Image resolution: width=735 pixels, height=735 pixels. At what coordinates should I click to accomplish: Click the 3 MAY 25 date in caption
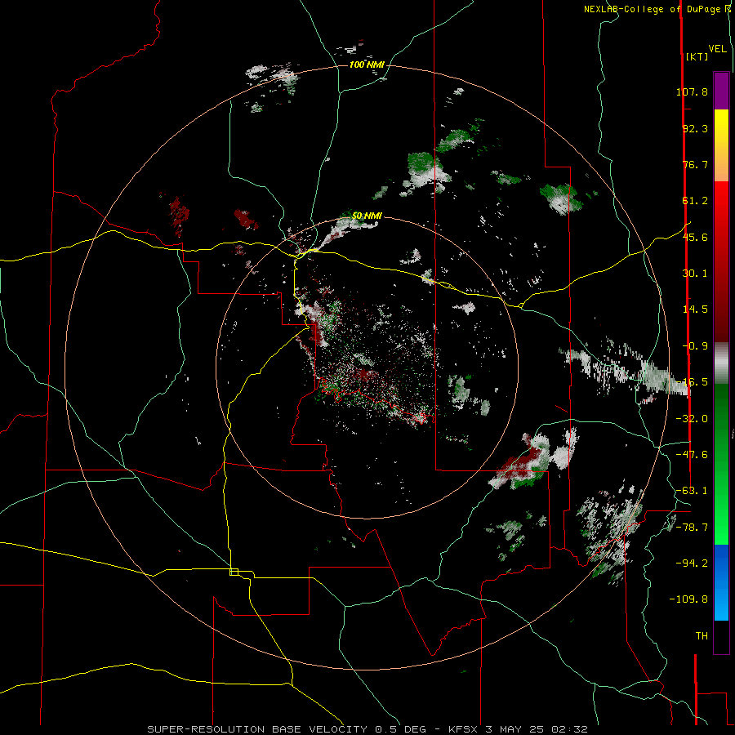[515, 729]
